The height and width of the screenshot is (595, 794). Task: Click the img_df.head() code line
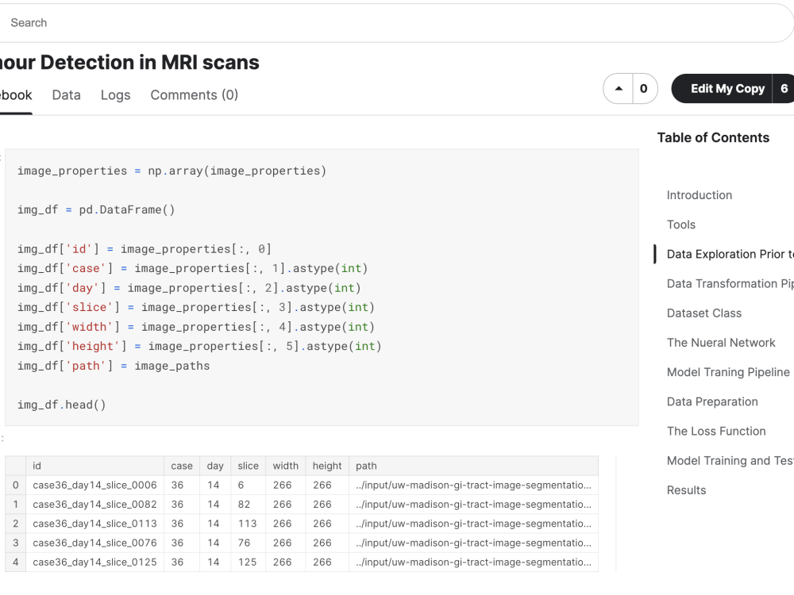[x=62, y=405]
